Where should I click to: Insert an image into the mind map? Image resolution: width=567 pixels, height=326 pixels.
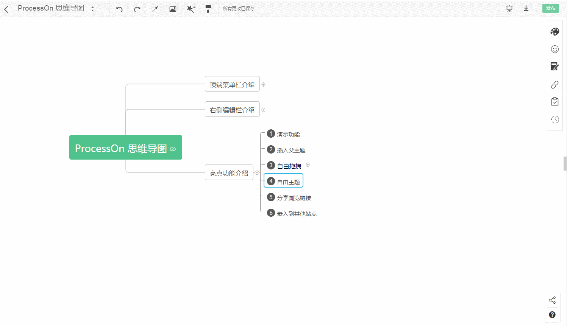tap(173, 8)
